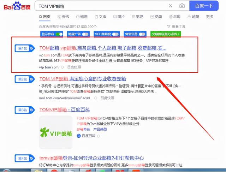
Task: Clear the search box with the X icon
Action: (x=170, y=6)
